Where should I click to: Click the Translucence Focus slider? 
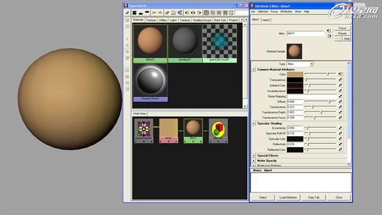[320, 118]
